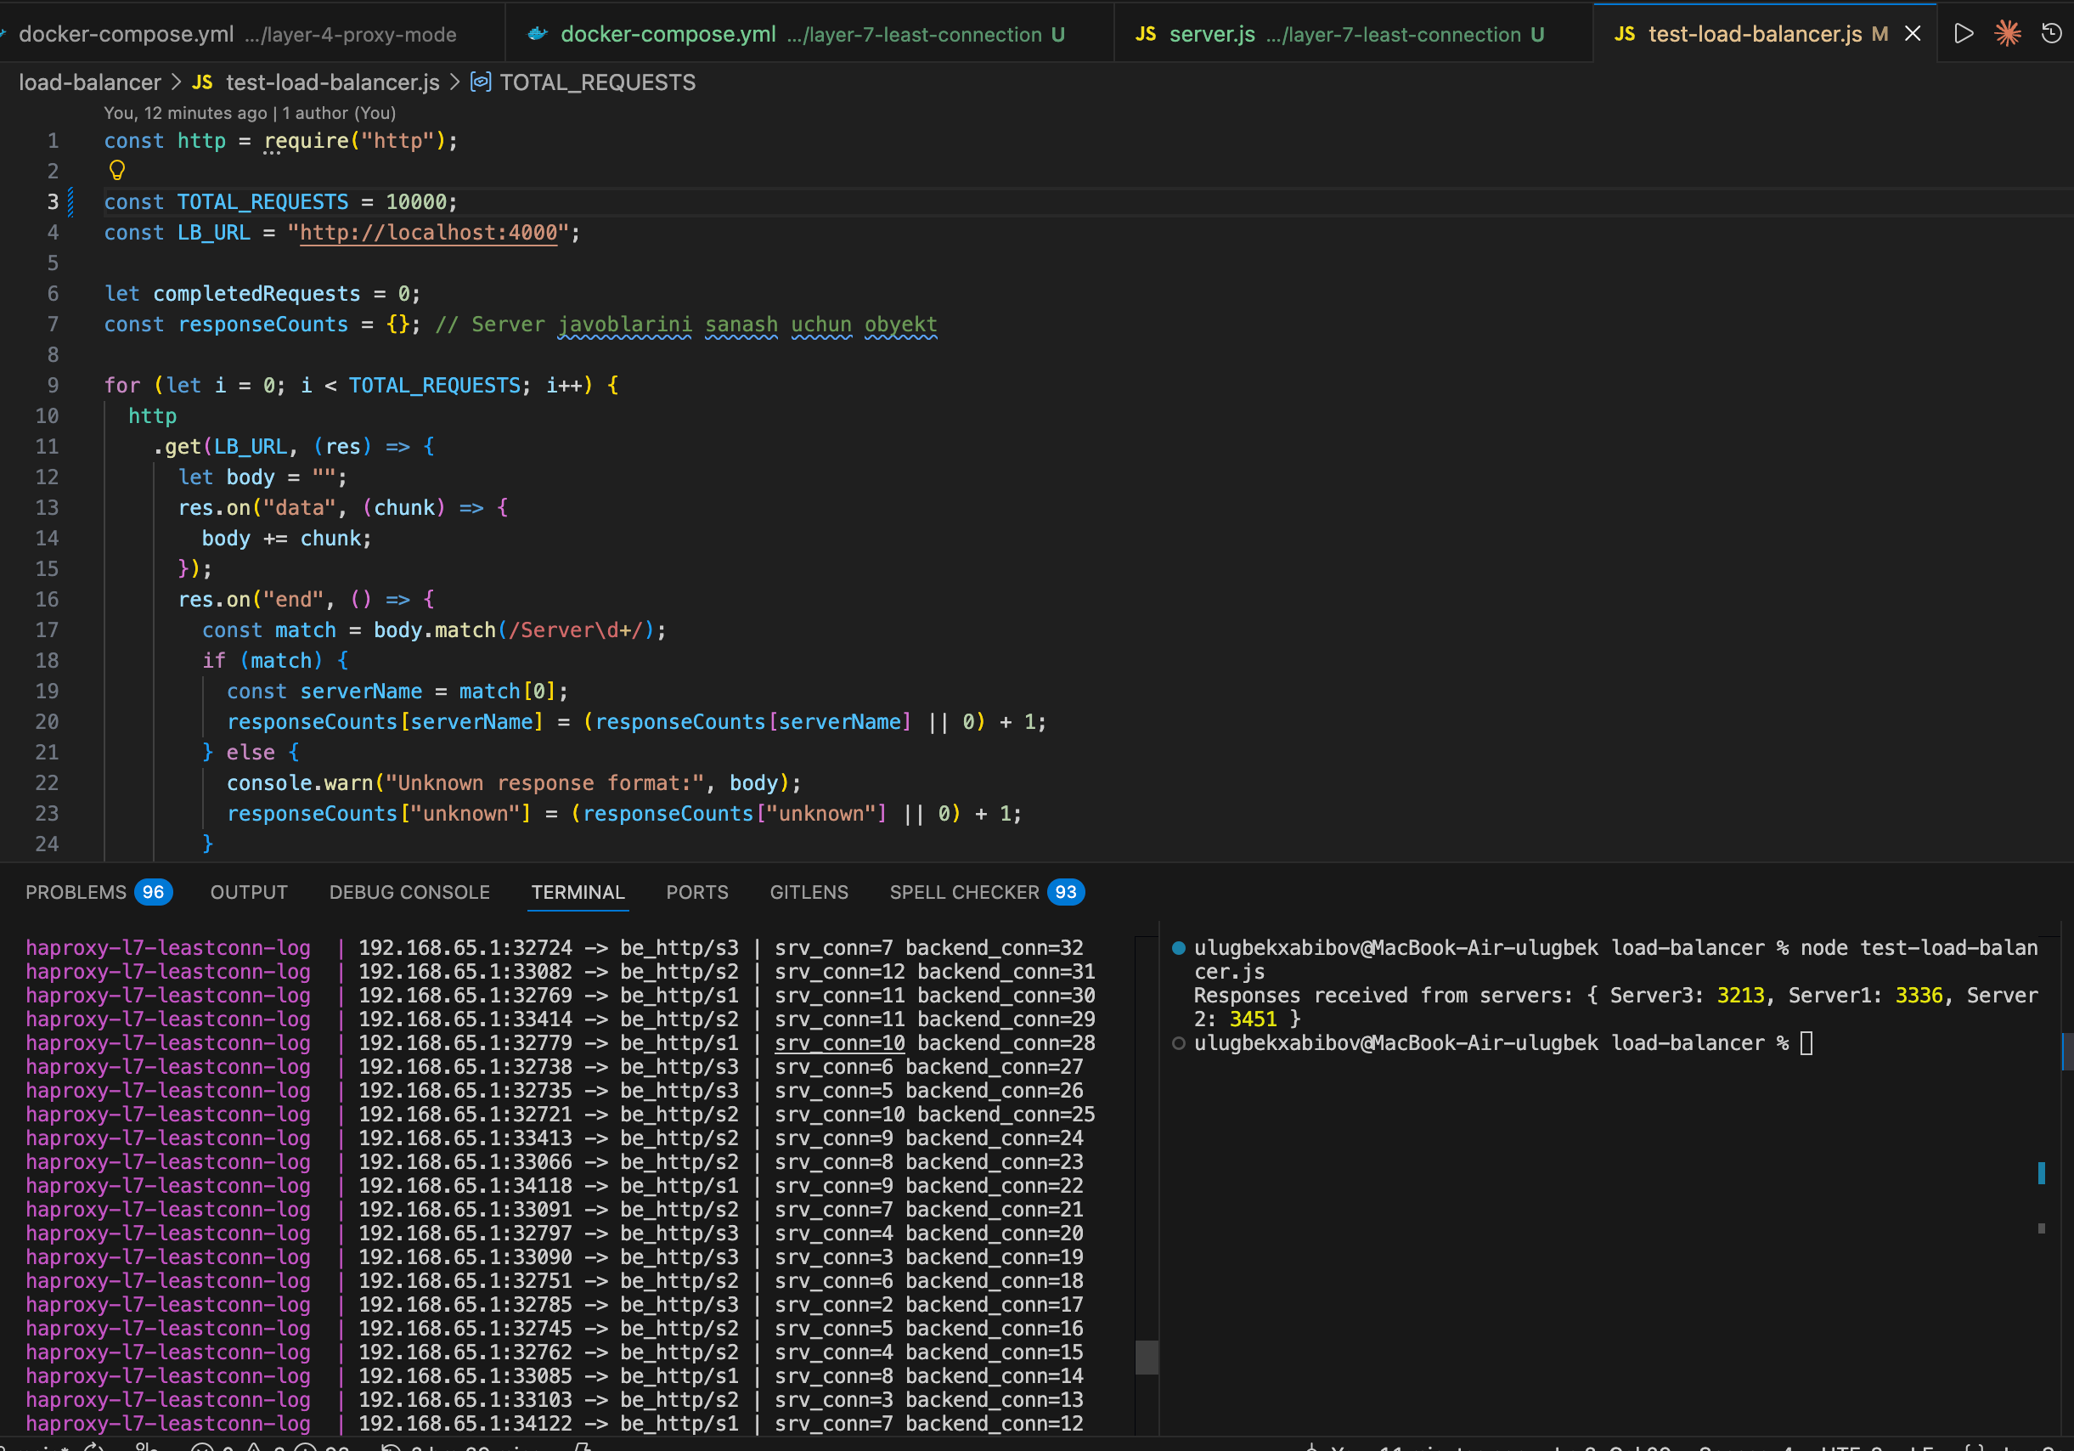Click the symbol icon before TOTAL_REQUESTS in breadcrumbs
The image size is (2074, 1451).
pyautogui.click(x=481, y=82)
